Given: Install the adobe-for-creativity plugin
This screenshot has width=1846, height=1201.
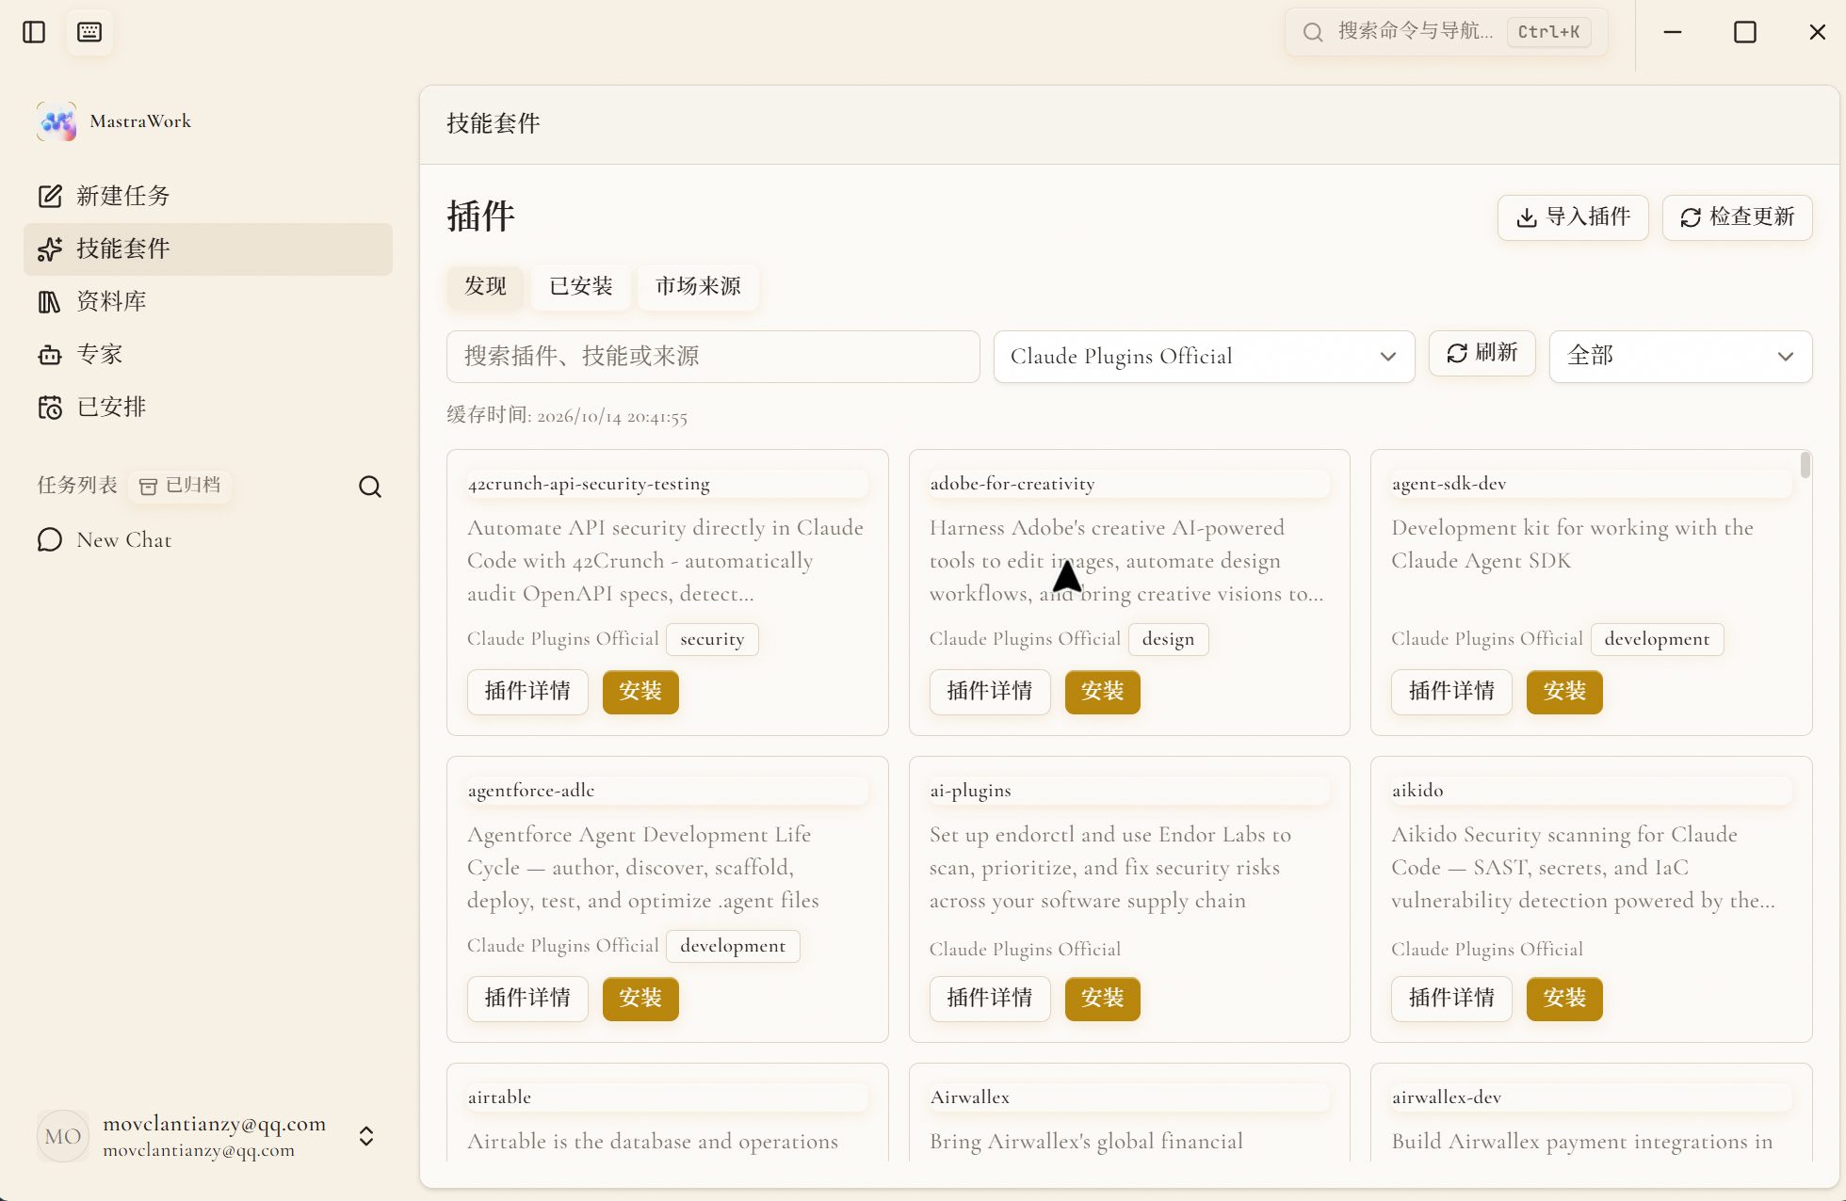Looking at the screenshot, I should 1103,692.
